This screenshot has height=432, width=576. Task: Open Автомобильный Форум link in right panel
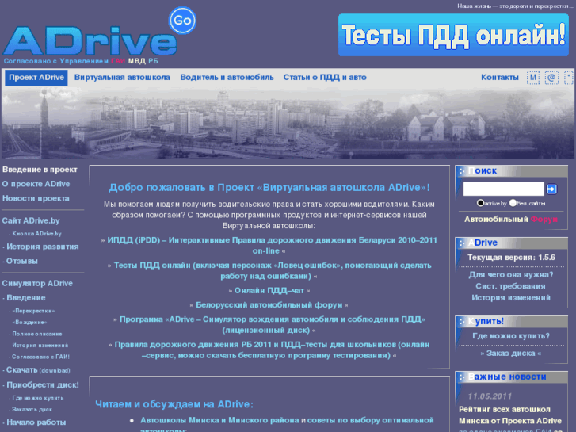click(510, 219)
